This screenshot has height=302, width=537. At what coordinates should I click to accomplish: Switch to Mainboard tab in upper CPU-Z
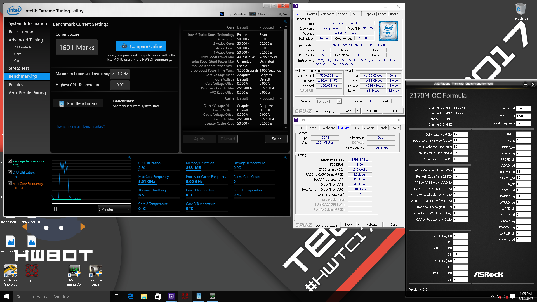(x=327, y=14)
